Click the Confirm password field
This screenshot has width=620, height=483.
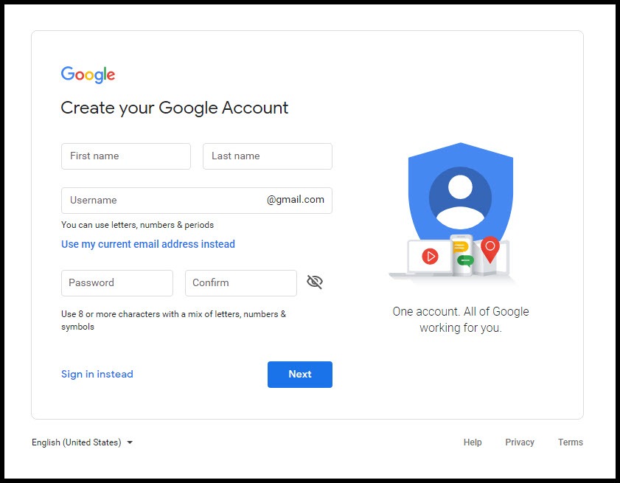pyautogui.click(x=241, y=283)
